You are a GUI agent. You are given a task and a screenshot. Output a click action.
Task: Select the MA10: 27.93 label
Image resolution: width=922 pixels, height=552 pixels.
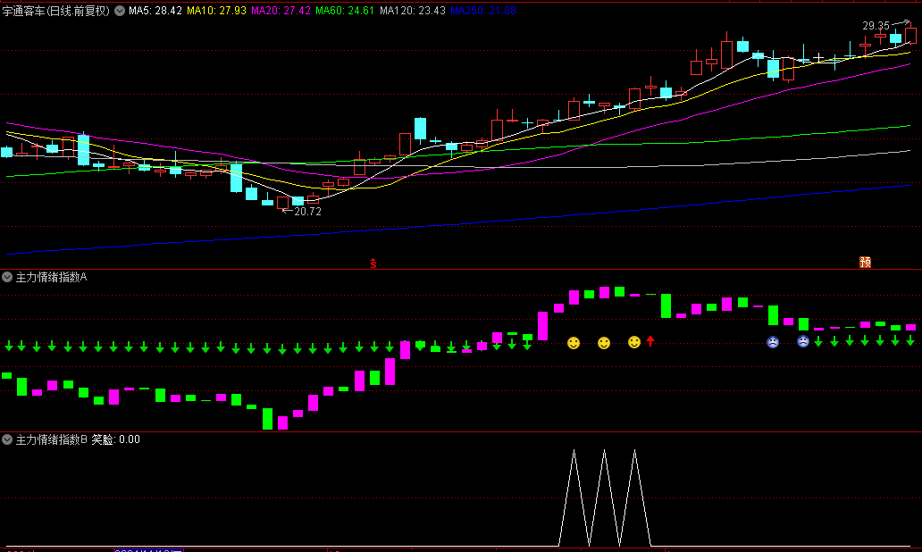coord(216,11)
